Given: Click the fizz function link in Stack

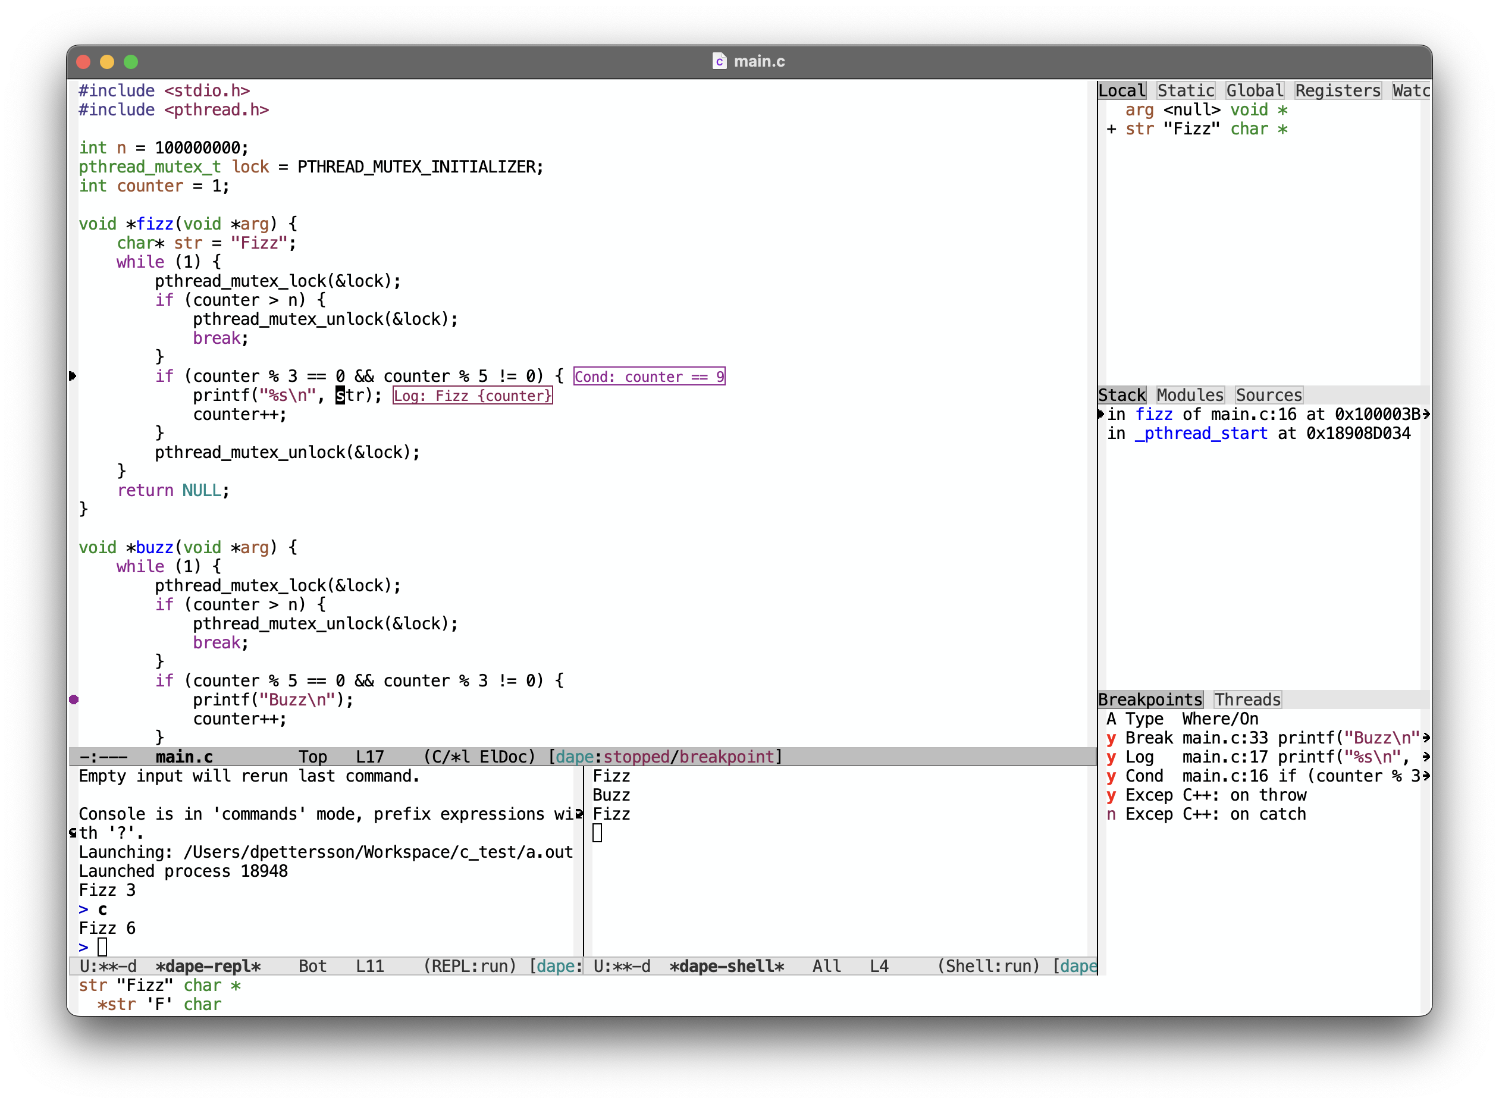Looking at the screenshot, I should [1153, 415].
